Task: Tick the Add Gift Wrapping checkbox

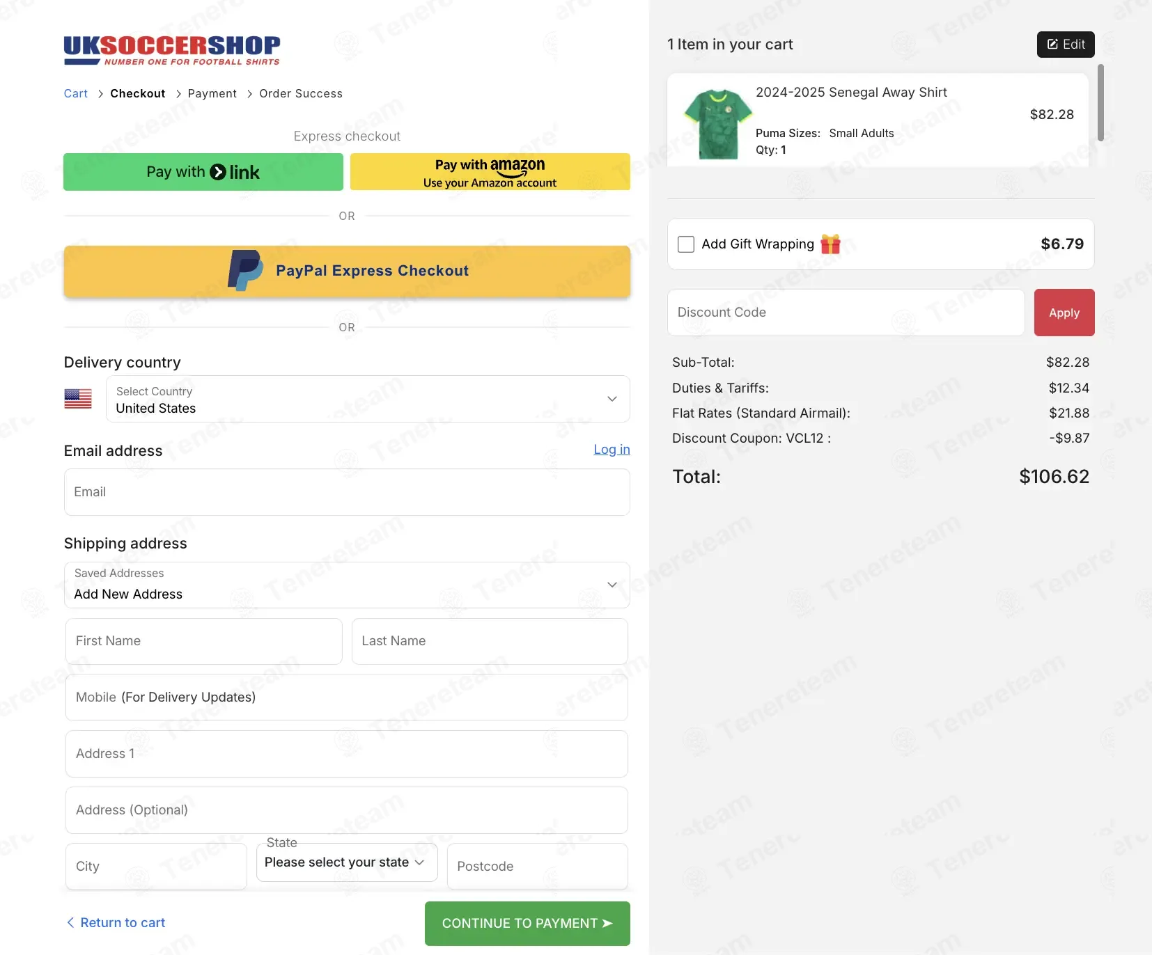Action: coord(686,244)
